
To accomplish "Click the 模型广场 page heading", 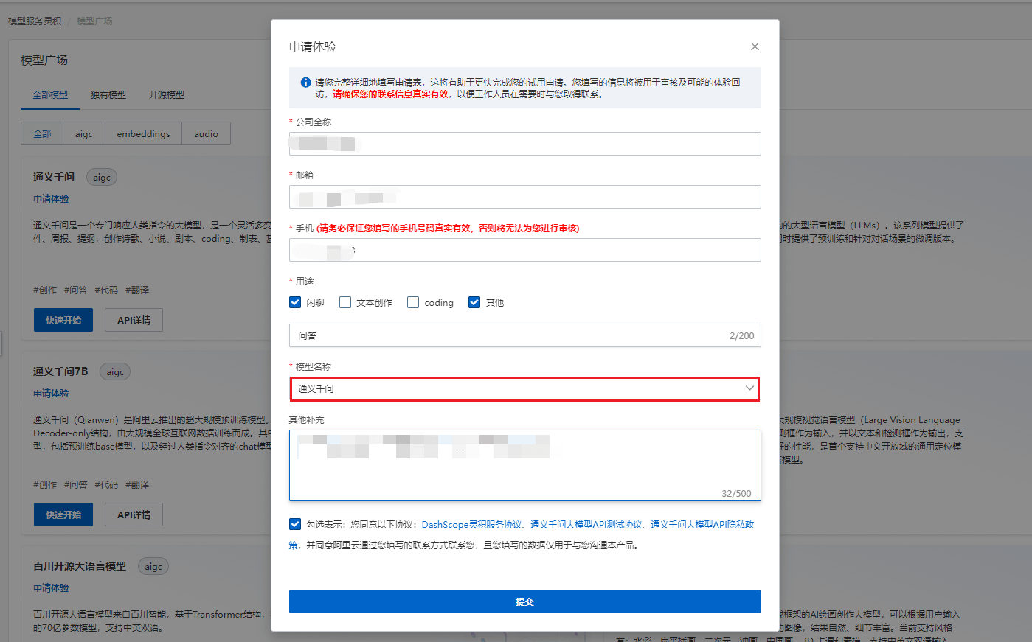I will coord(44,60).
